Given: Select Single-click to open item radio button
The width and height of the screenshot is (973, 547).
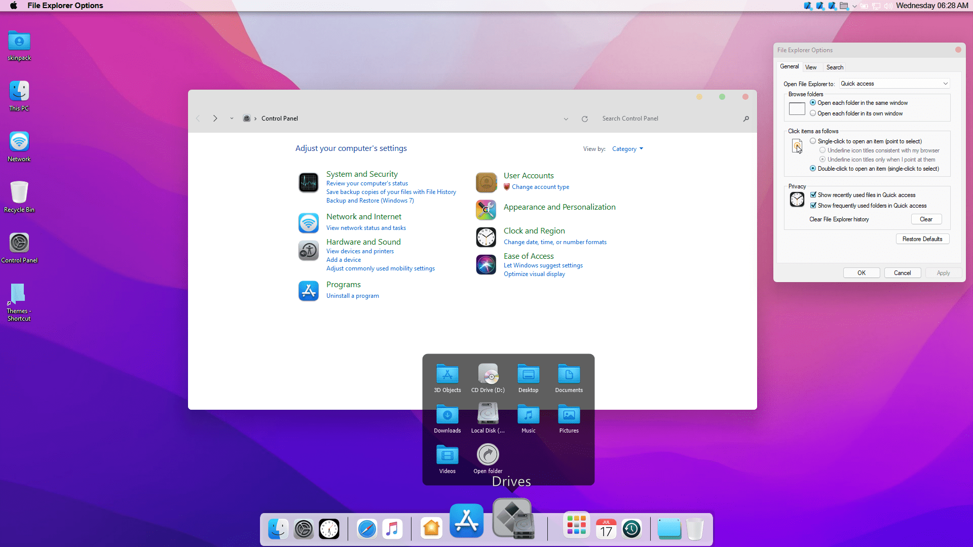Looking at the screenshot, I should pos(813,141).
